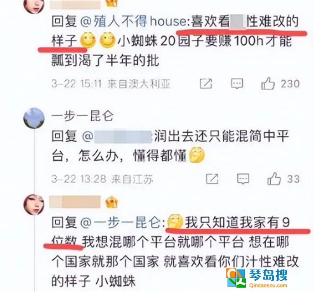314x292 pixels.
Task: Tap the thinking emoji after 懂得都懂
Action: point(197,155)
